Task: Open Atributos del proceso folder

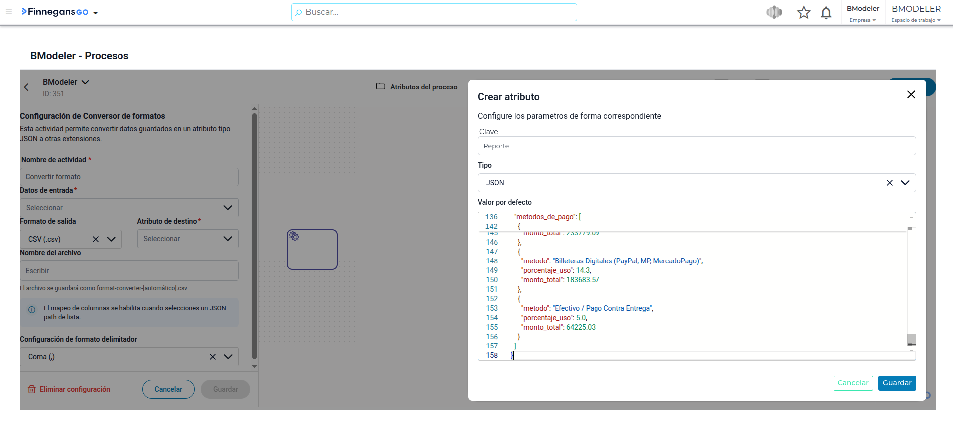Action: click(417, 87)
